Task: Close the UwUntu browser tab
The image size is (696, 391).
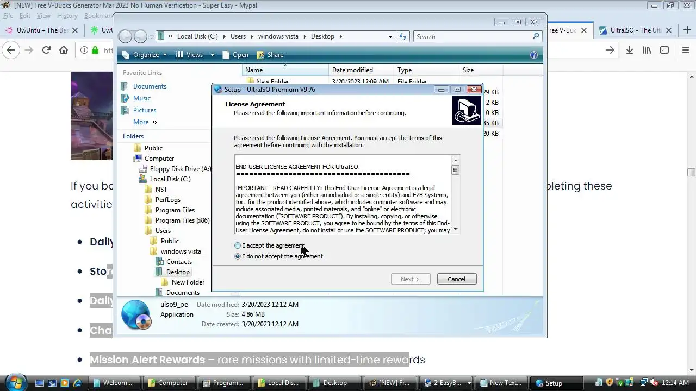Action: click(75, 30)
